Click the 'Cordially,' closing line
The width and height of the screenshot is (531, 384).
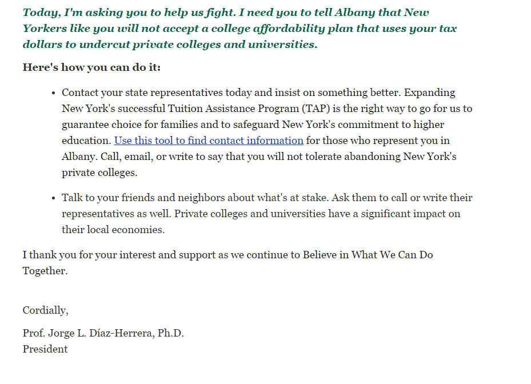[45, 310]
